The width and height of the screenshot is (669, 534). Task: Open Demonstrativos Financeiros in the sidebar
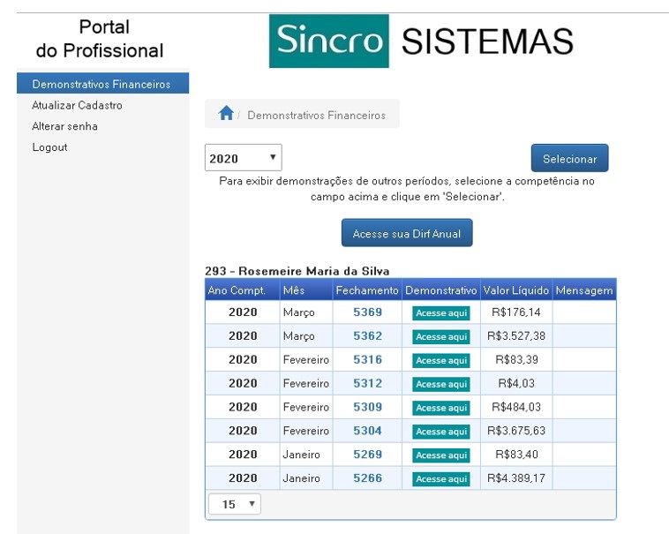pos(101,85)
